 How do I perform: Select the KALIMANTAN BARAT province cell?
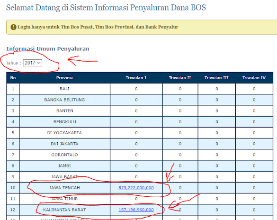(65, 210)
